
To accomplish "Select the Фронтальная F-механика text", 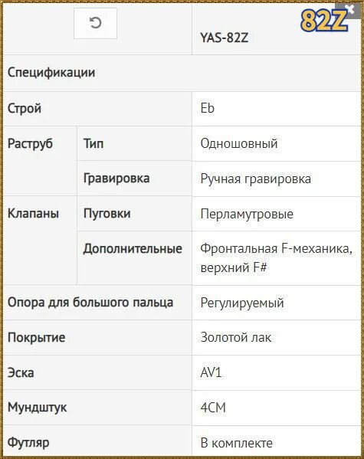I will tap(277, 248).
